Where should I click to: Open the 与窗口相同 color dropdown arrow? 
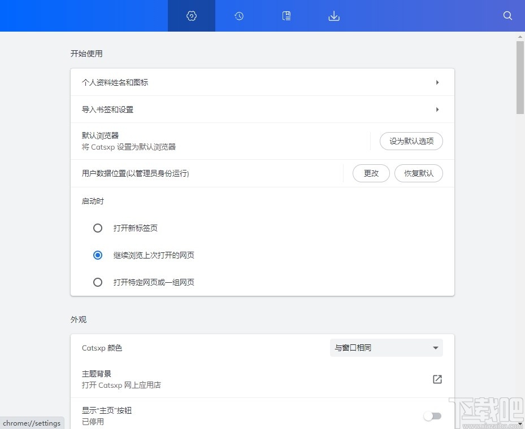click(435, 348)
